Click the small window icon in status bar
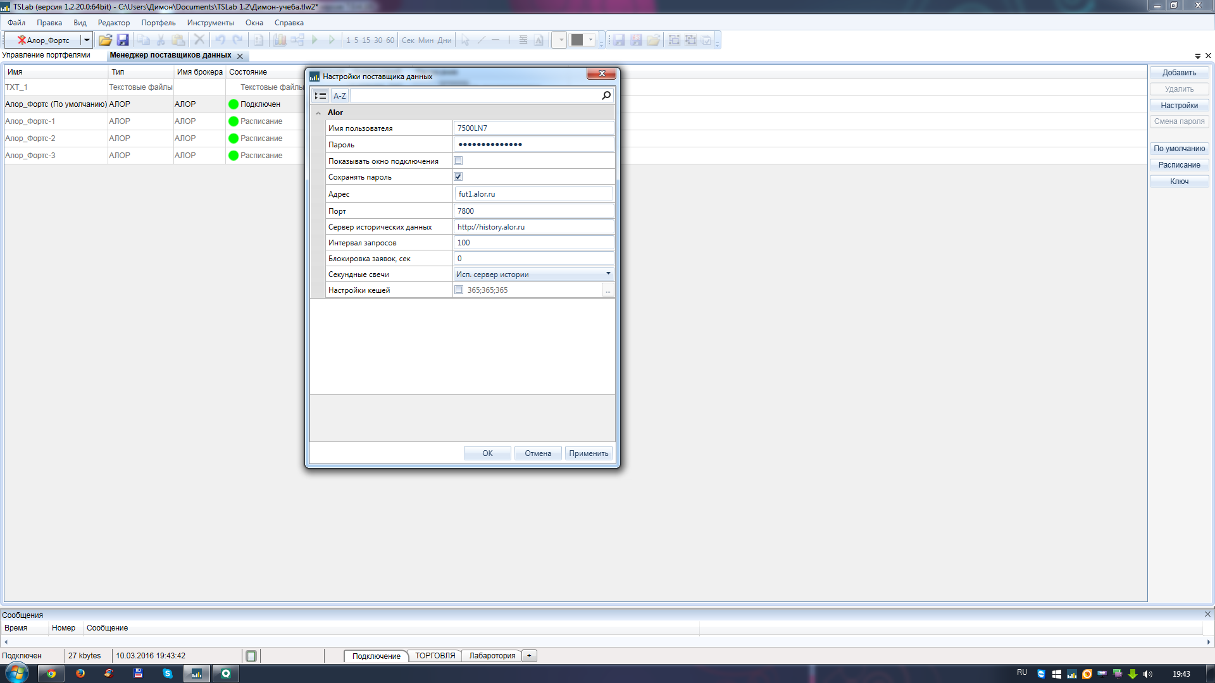The image size is (1215, 683). point(251,656)
